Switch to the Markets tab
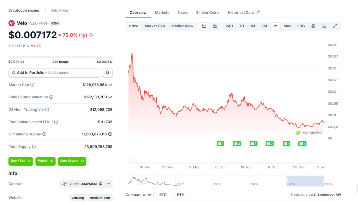 tap(162, 13)
